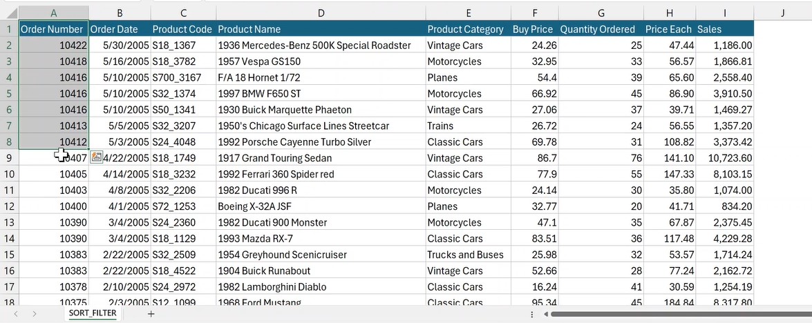Switch to the SORT_FILTER sheet tab
The image size is (812, 323).
[93, 314]
